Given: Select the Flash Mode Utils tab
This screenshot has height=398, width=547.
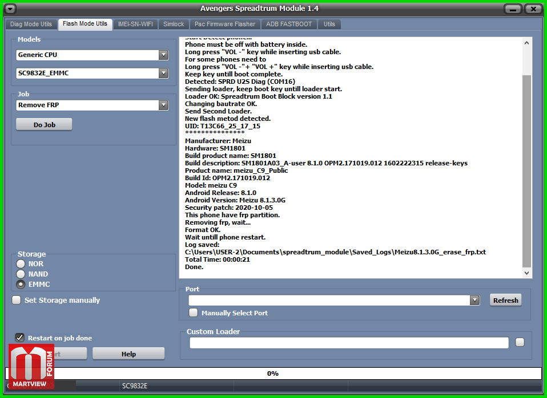Looking at the screenshot, I should 85,24.
